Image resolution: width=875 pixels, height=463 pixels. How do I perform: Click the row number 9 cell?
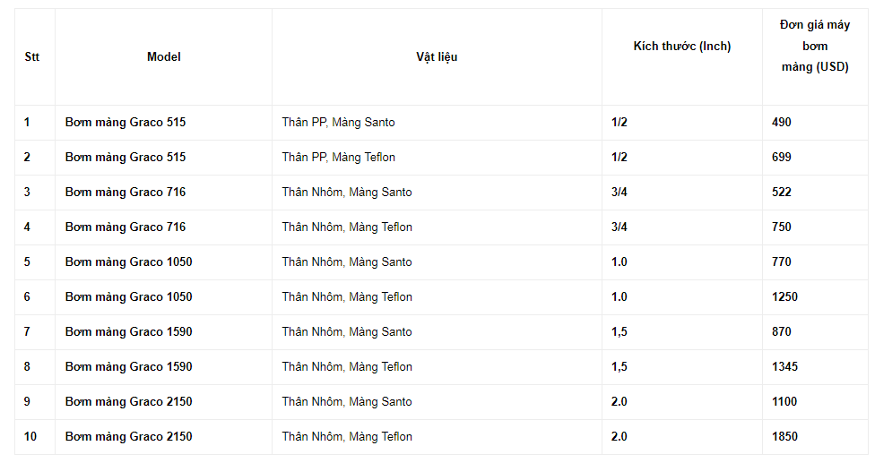27,402
